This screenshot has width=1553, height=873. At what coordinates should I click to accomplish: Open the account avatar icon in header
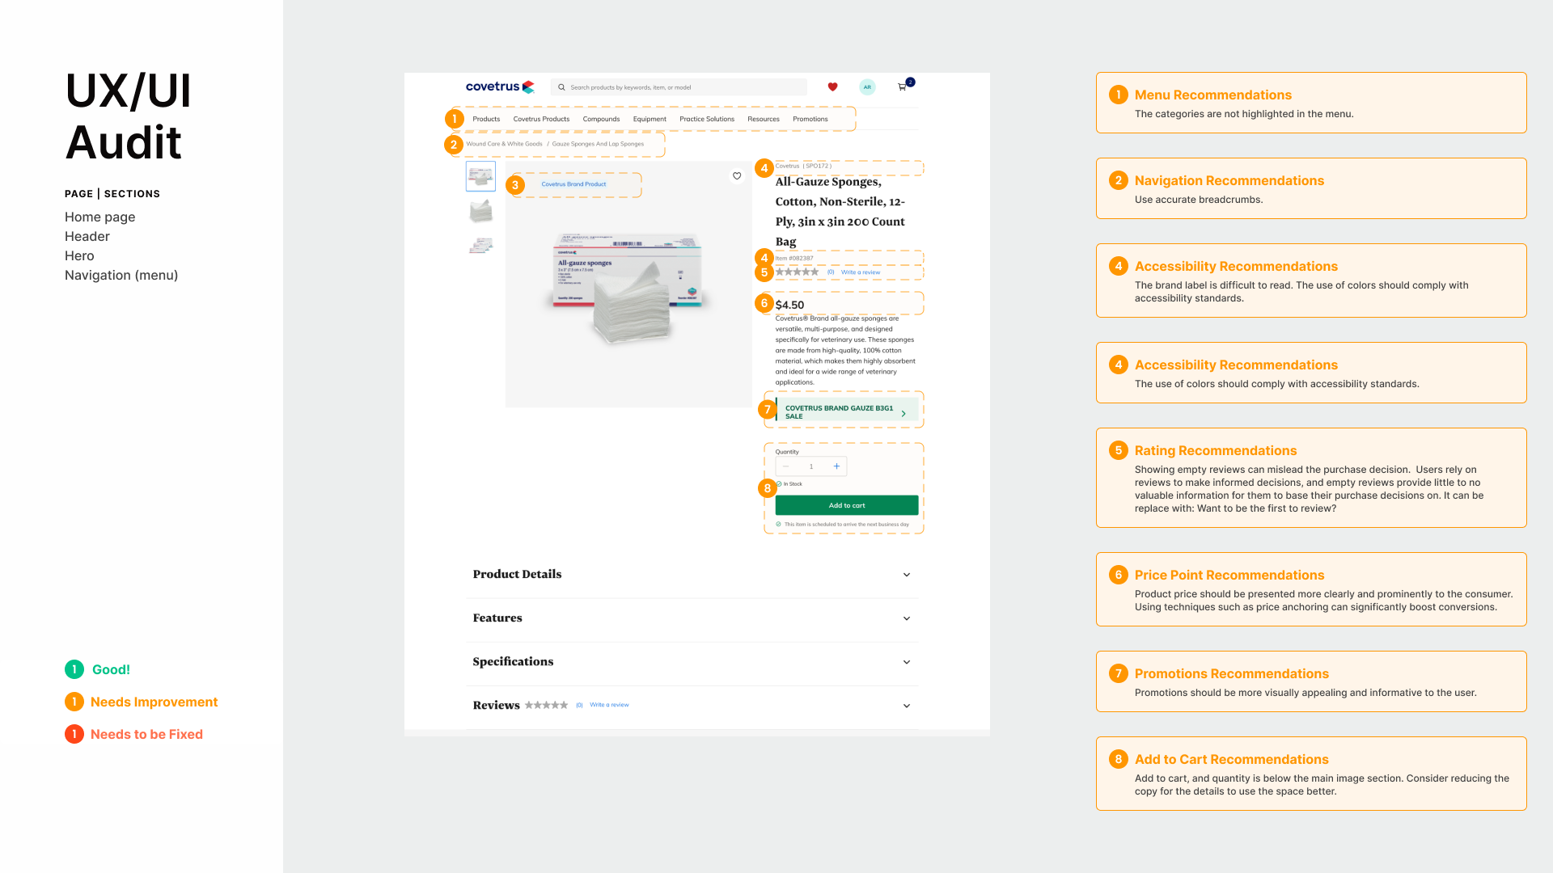pos(867,86)
